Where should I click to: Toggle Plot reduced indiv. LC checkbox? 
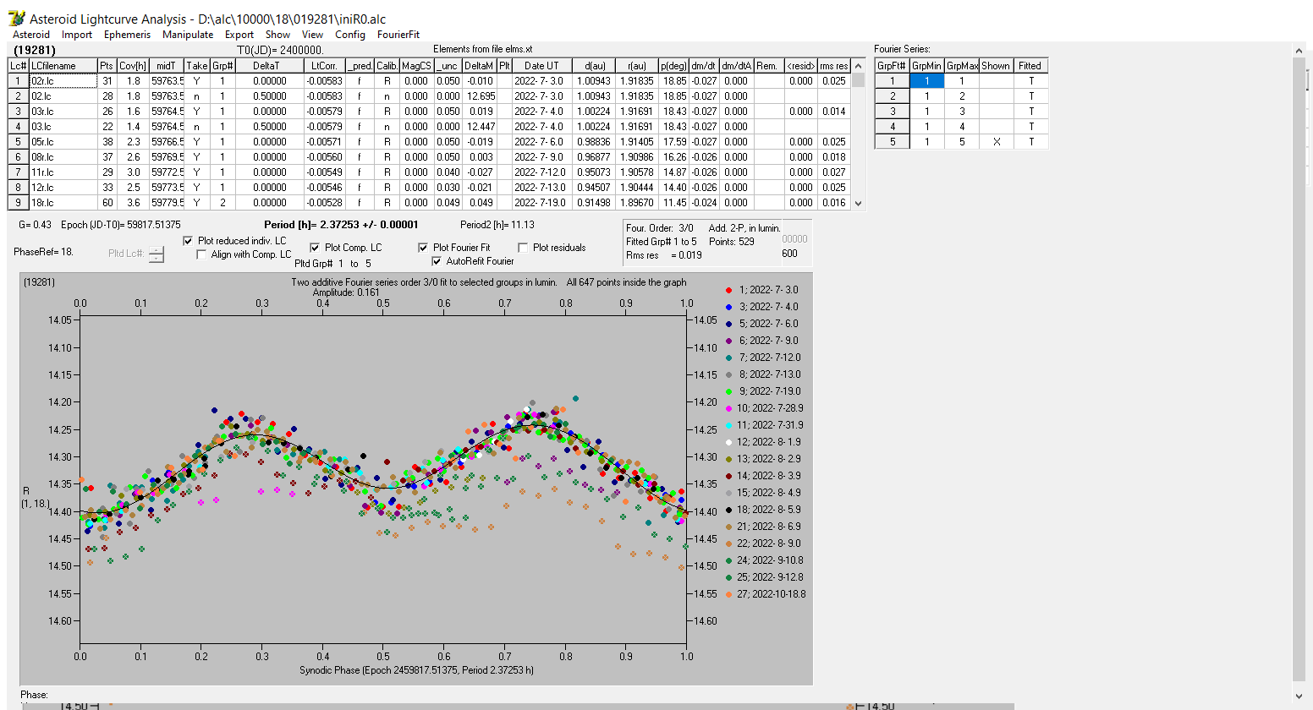tap(188, 241)
